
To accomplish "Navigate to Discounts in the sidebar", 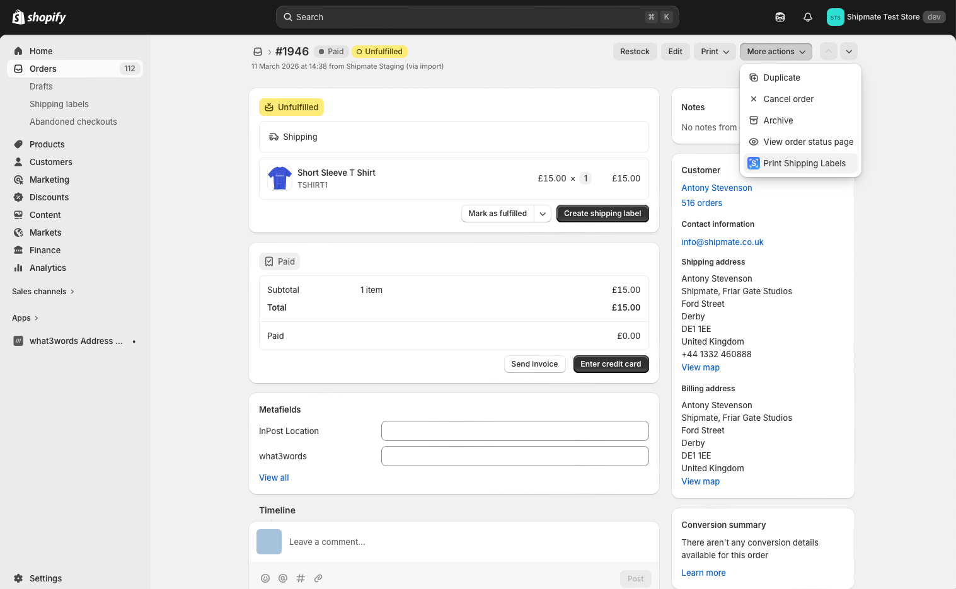I will 49,197.
